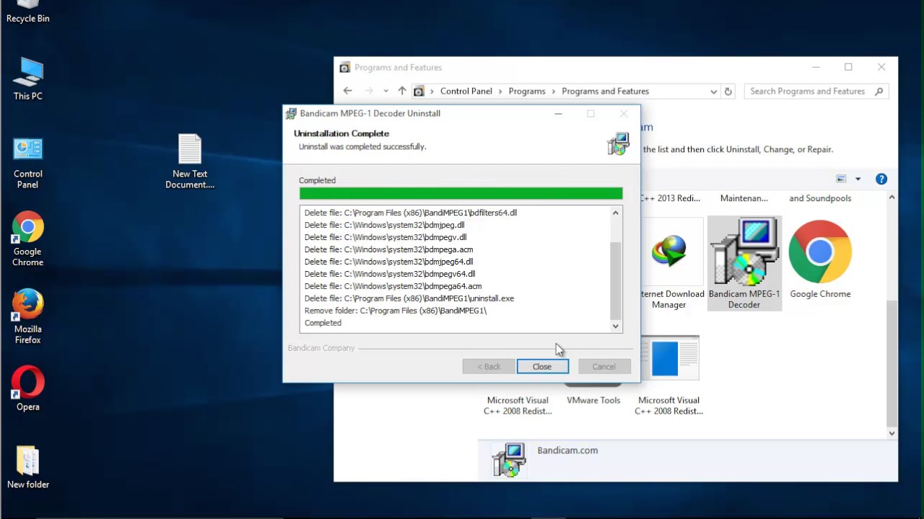The image size is (924, 519).
Task: Click the log line deleting bdmpegv.dll
Action: (x=385, y=237)
